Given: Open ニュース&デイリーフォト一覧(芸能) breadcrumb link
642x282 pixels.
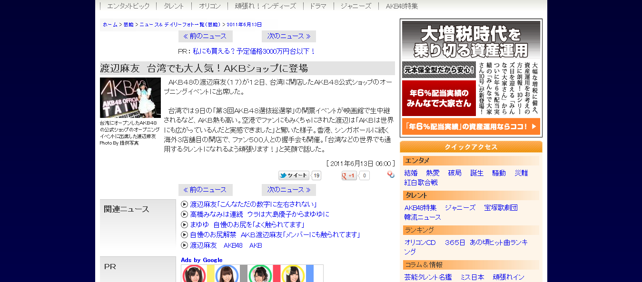Looking at the screenshot, I should pyautogui.click(x=180, y=24).
